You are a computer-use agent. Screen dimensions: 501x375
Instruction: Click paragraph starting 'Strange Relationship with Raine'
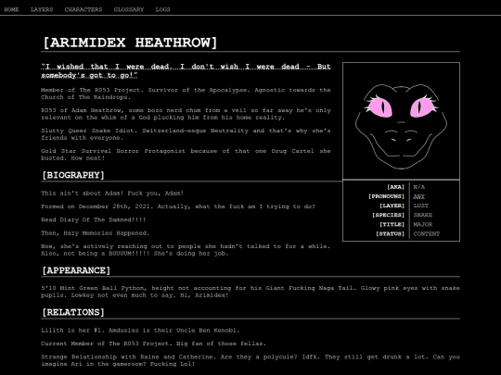250,360
